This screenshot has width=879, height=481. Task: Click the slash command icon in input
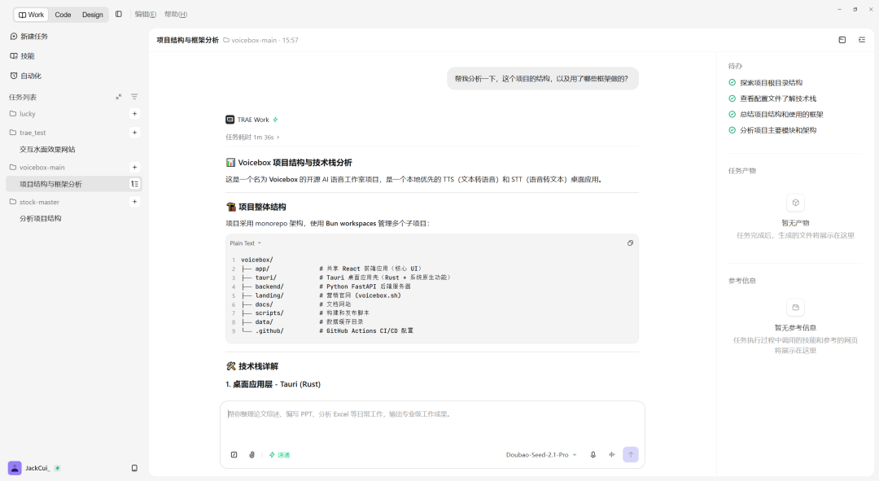[x=234, y=455]
